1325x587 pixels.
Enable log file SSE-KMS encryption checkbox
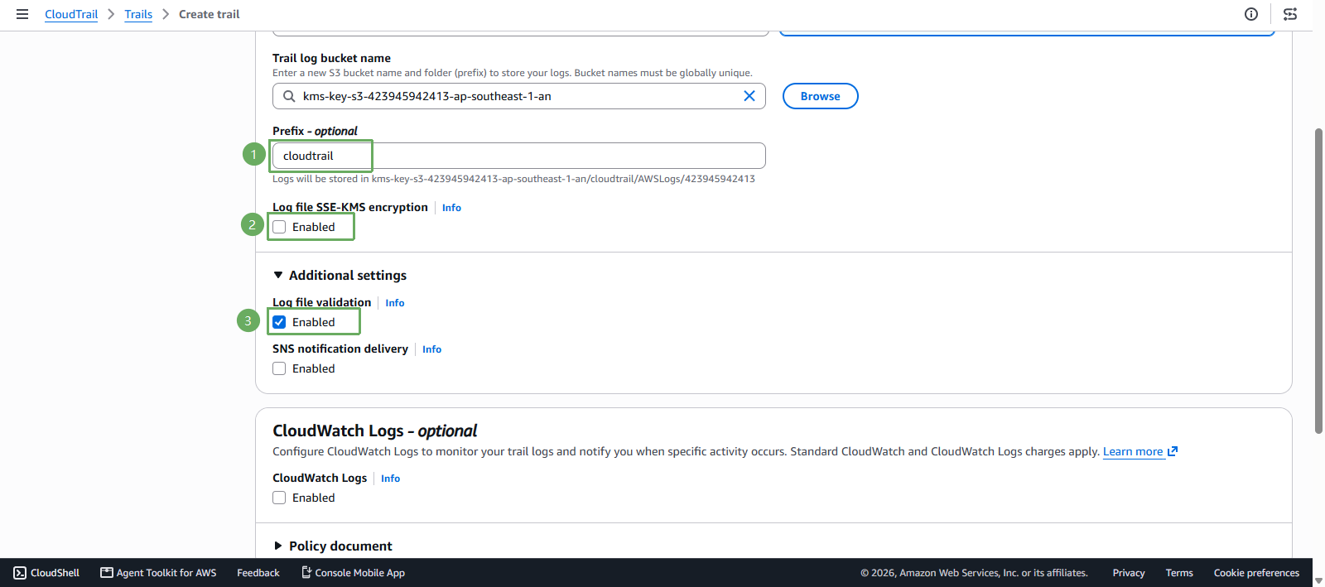click(x=279, y=227)
